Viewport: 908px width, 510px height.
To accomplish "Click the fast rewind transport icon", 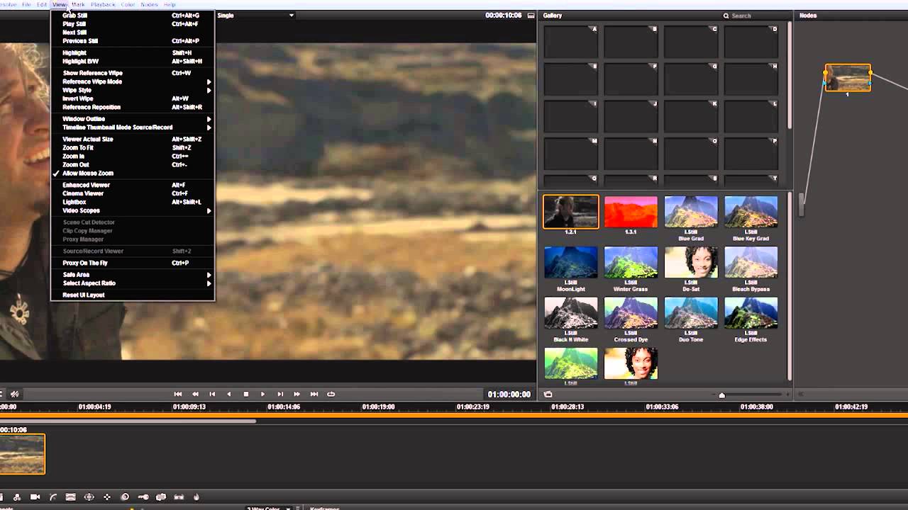I will pos(195,394).
